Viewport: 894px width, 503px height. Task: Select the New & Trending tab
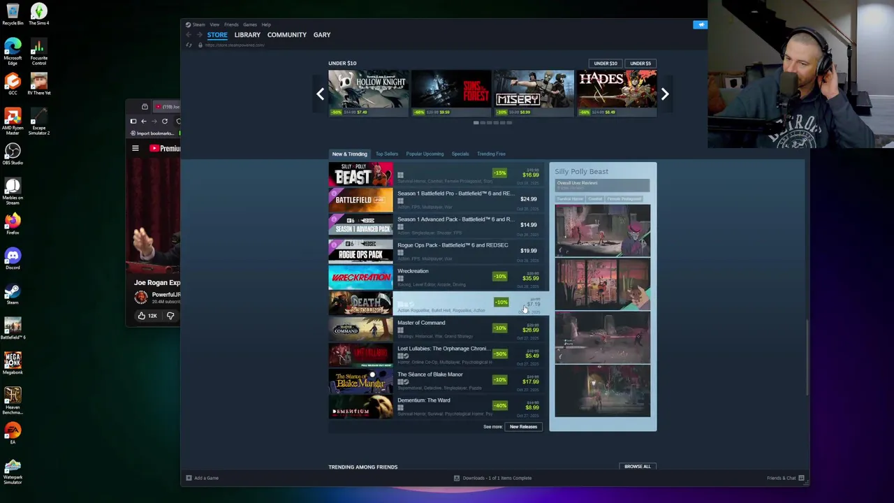coord(349,154)
